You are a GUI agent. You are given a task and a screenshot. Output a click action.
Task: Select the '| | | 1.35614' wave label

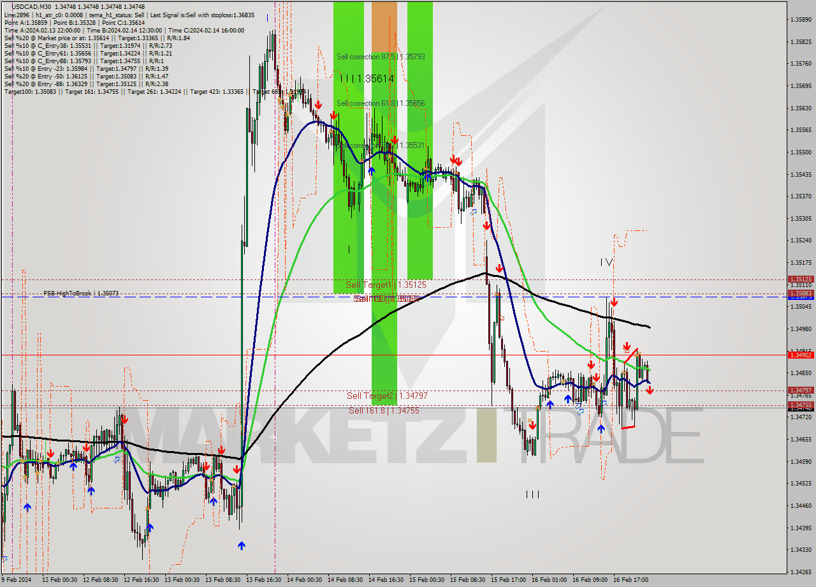click(x=367, y=78)
